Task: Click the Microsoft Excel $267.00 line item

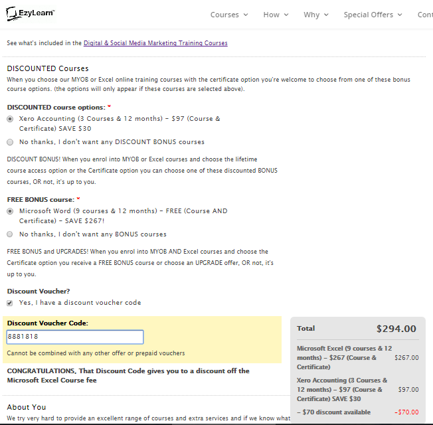Action: 357,358
